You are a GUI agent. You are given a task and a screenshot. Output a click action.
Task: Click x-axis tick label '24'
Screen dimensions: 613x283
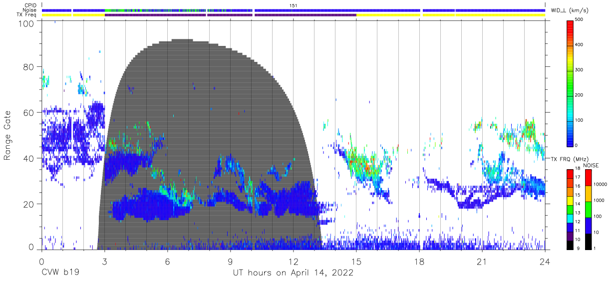pyautogui.click(x=545, y=262)
